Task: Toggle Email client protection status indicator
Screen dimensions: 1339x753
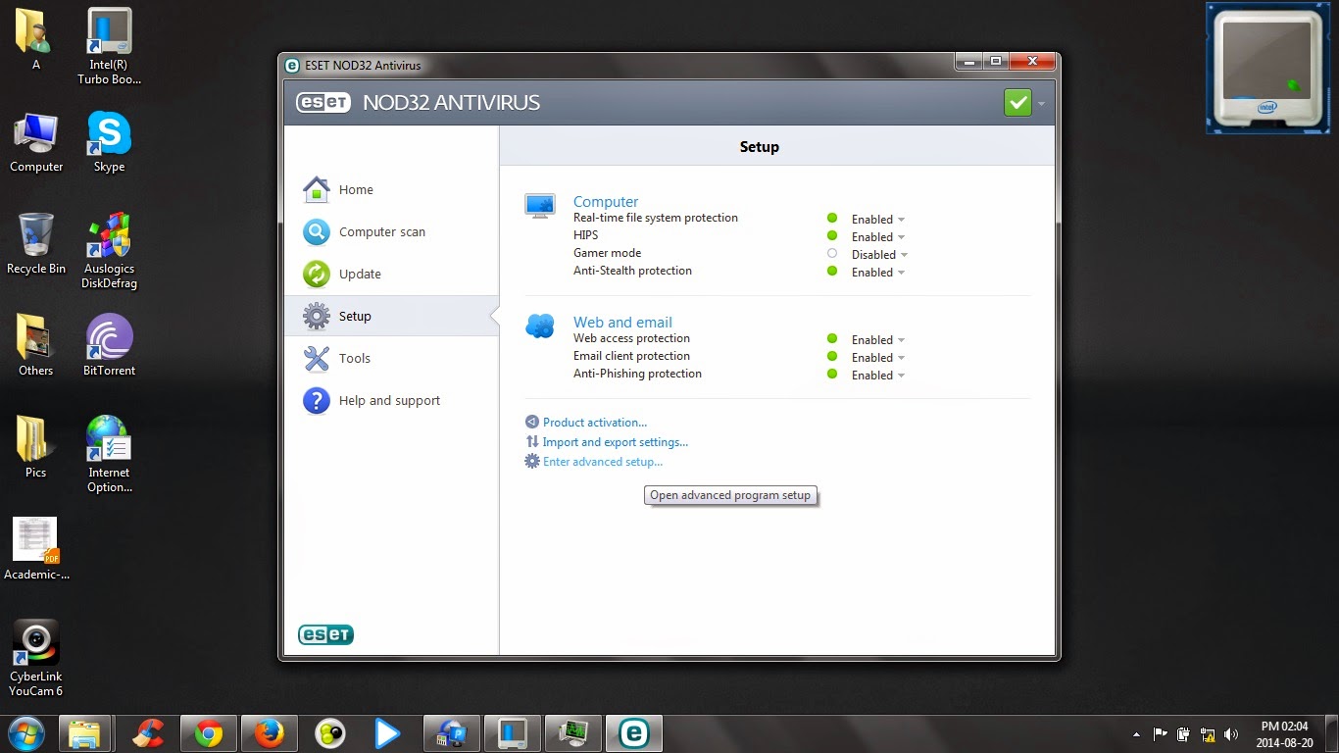Action: tap(832, 357)
